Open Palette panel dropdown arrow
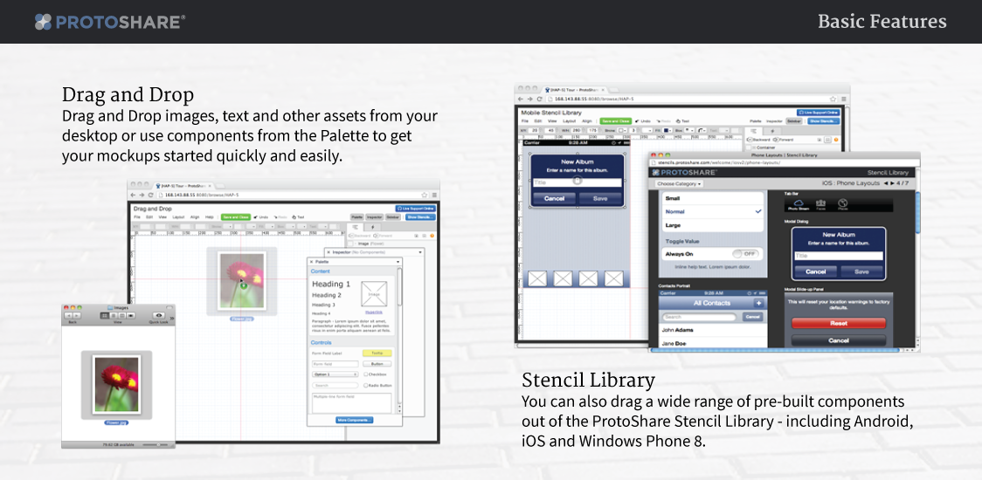The height and width of the screenshot is (480, 982). coord(398,262)
